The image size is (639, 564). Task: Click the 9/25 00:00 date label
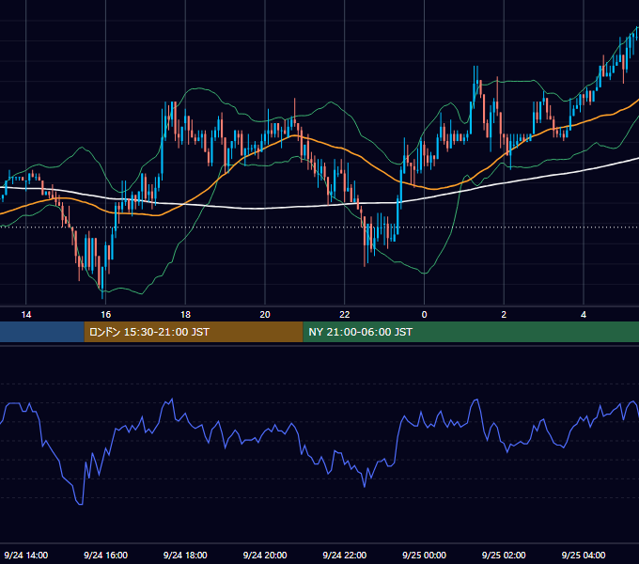coord(424,555)
